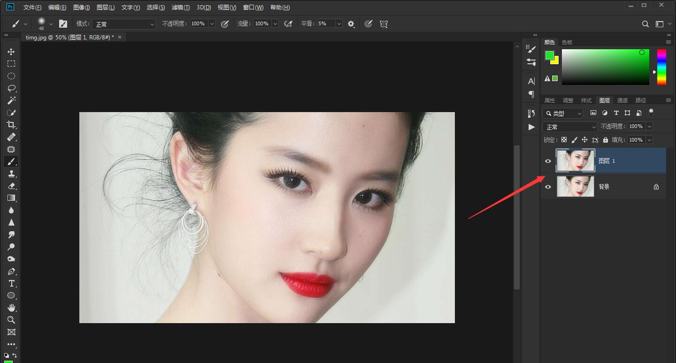Open the brush preset picker dropdown

[51, 23]
